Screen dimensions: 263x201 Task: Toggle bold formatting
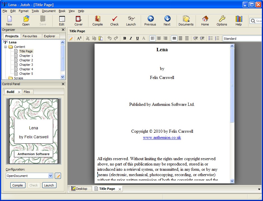[125, 38]
